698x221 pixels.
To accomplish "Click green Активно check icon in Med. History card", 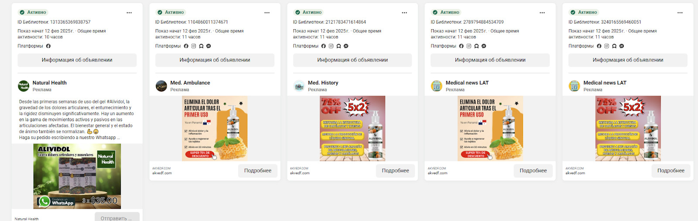I will pos(298,12).
